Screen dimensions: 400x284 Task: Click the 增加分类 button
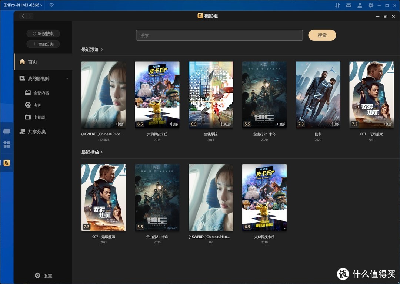pos(43,44)
